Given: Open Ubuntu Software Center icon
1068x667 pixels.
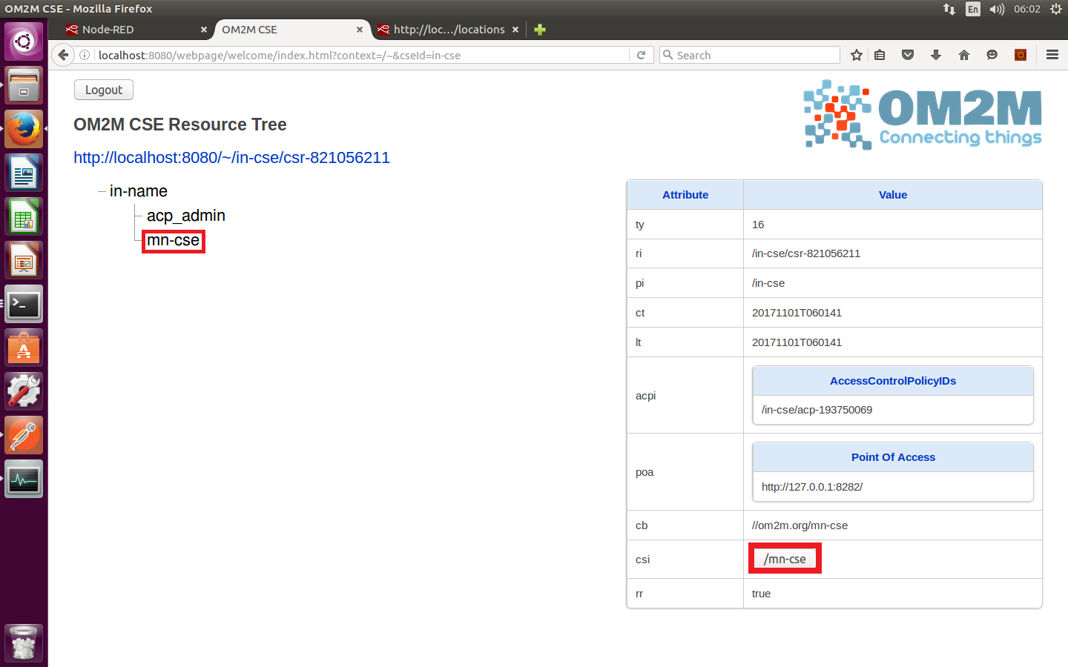Looking at the screenshot, I should (x=24, y=348).
